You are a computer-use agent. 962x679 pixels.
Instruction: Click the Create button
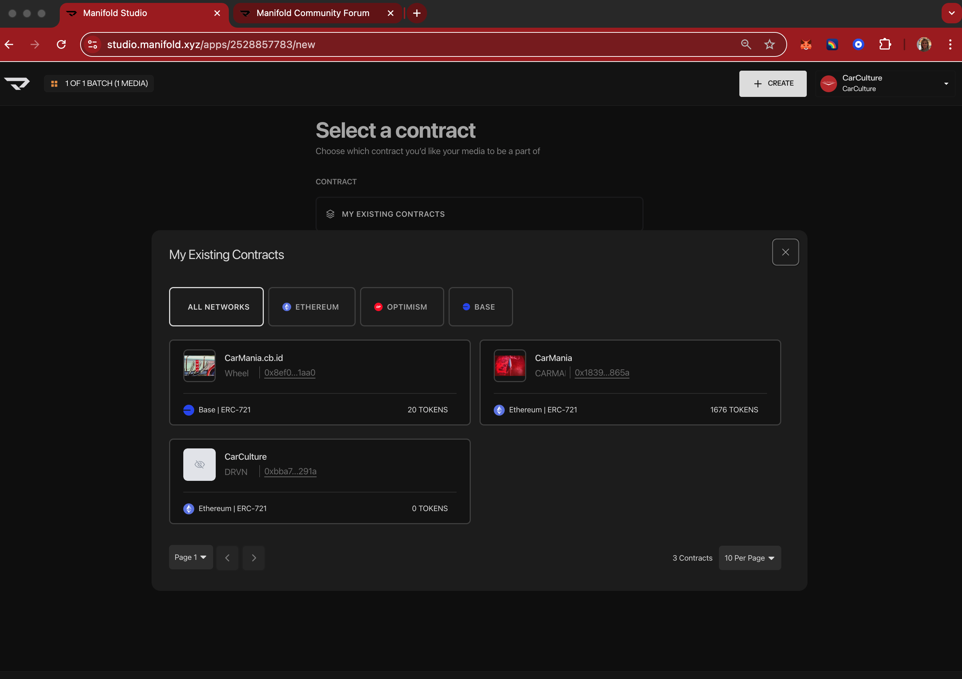coord(773,83)
